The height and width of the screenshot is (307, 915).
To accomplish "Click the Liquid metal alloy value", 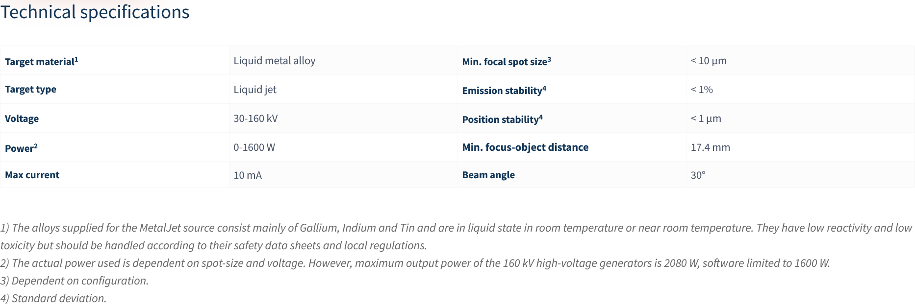I will (x=275, y=61).
